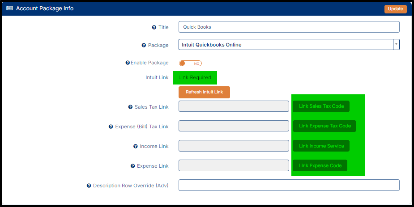Image resolution: width=414 pixels, height=207 pixels.
Task: Click the Account Package Info title text
Action: [45, 8]
